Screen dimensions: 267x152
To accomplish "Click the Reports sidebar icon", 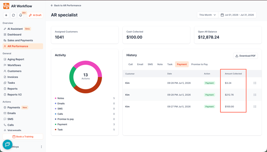I will 5,89.
